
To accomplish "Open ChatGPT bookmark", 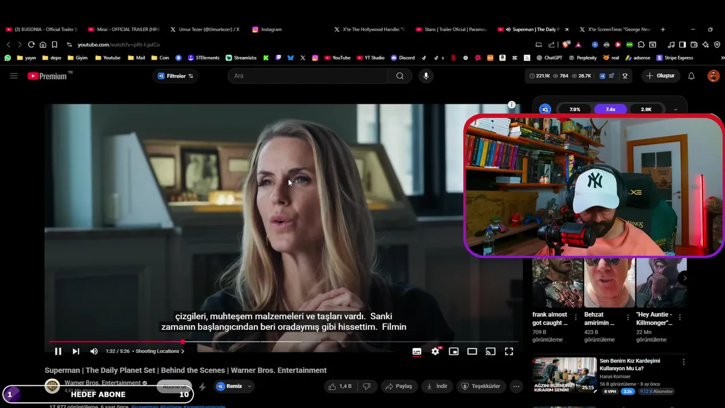I will click(549, 58).
